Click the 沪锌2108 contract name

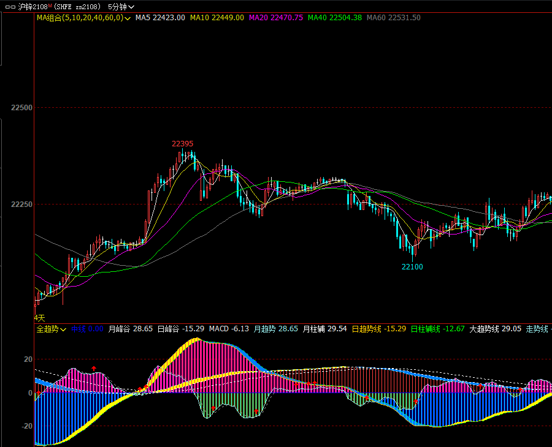point(33,7)
